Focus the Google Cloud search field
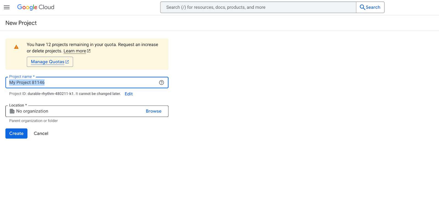Screen dimensions: 439x215 pyautogui.click(x=258, y=7)
